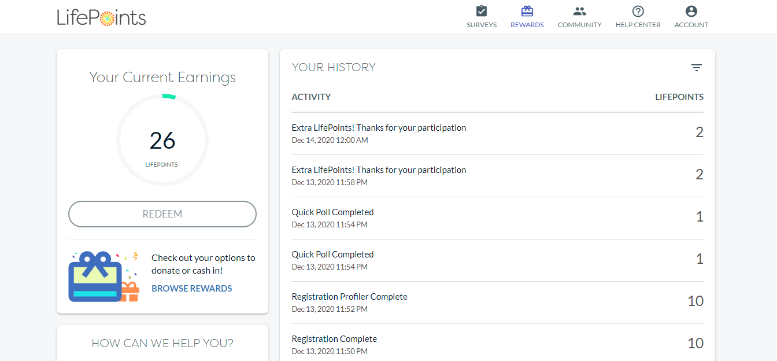Click the REDEEM button
Viewport: 777px width, 361px height.
162,214
